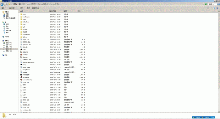Image resolution: width=220 pixels, height=119 pixels.
Task: Open 文档 (Documents) library
Action: click(7, 28)
